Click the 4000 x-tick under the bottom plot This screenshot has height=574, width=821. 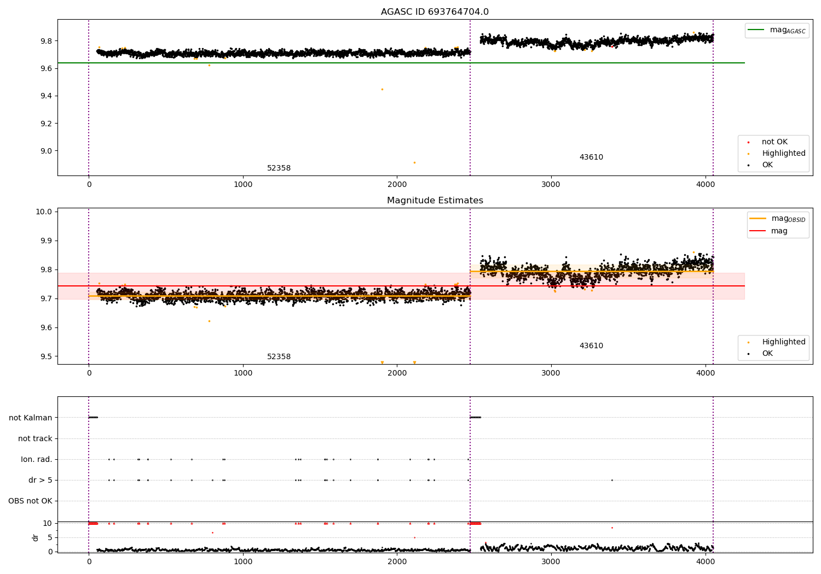pyautogui.click(x=706, y=561)
